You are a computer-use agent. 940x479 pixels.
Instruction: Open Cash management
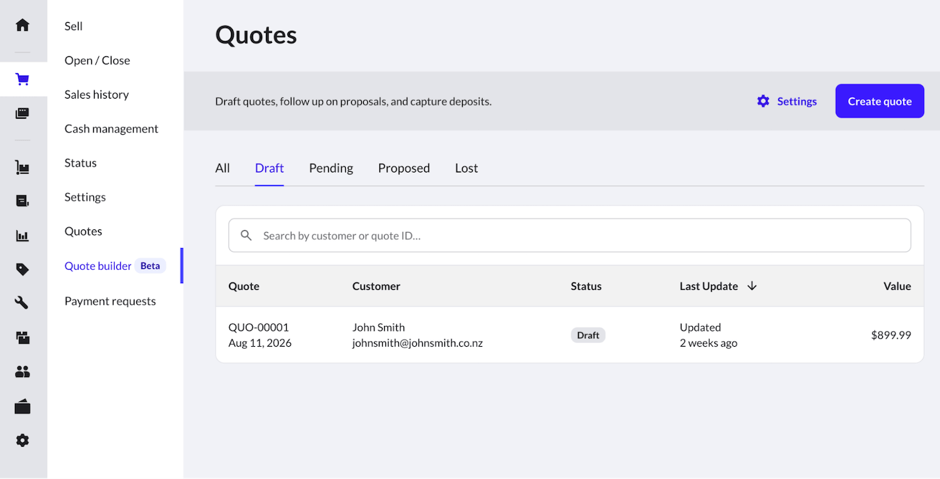pyautogui.click(x=111, y=129)
